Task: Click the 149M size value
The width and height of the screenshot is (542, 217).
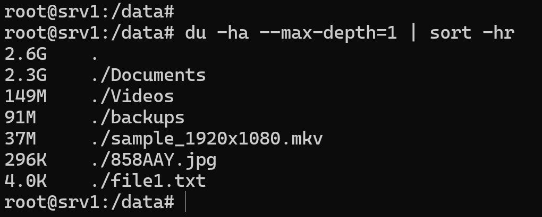Action: click(26, 96)
